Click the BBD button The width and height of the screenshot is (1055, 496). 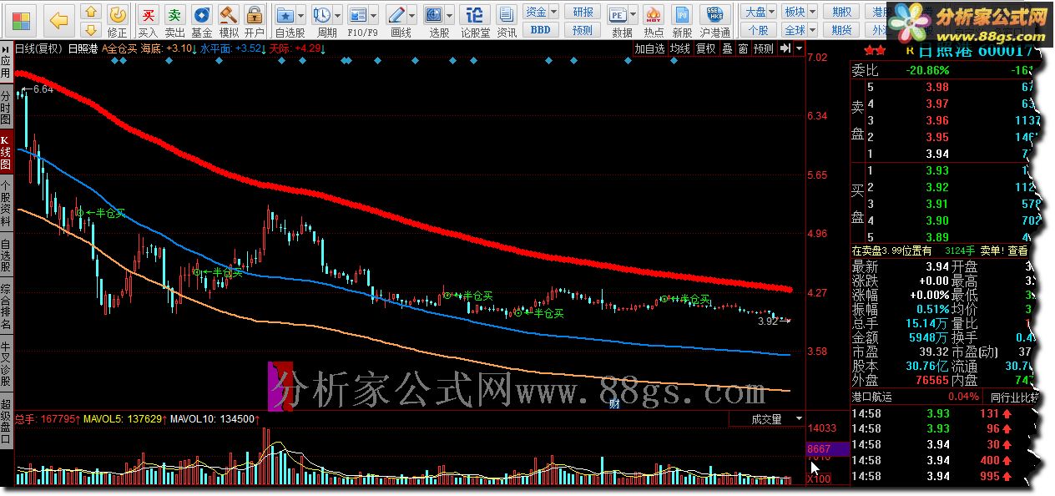point(540,30)
